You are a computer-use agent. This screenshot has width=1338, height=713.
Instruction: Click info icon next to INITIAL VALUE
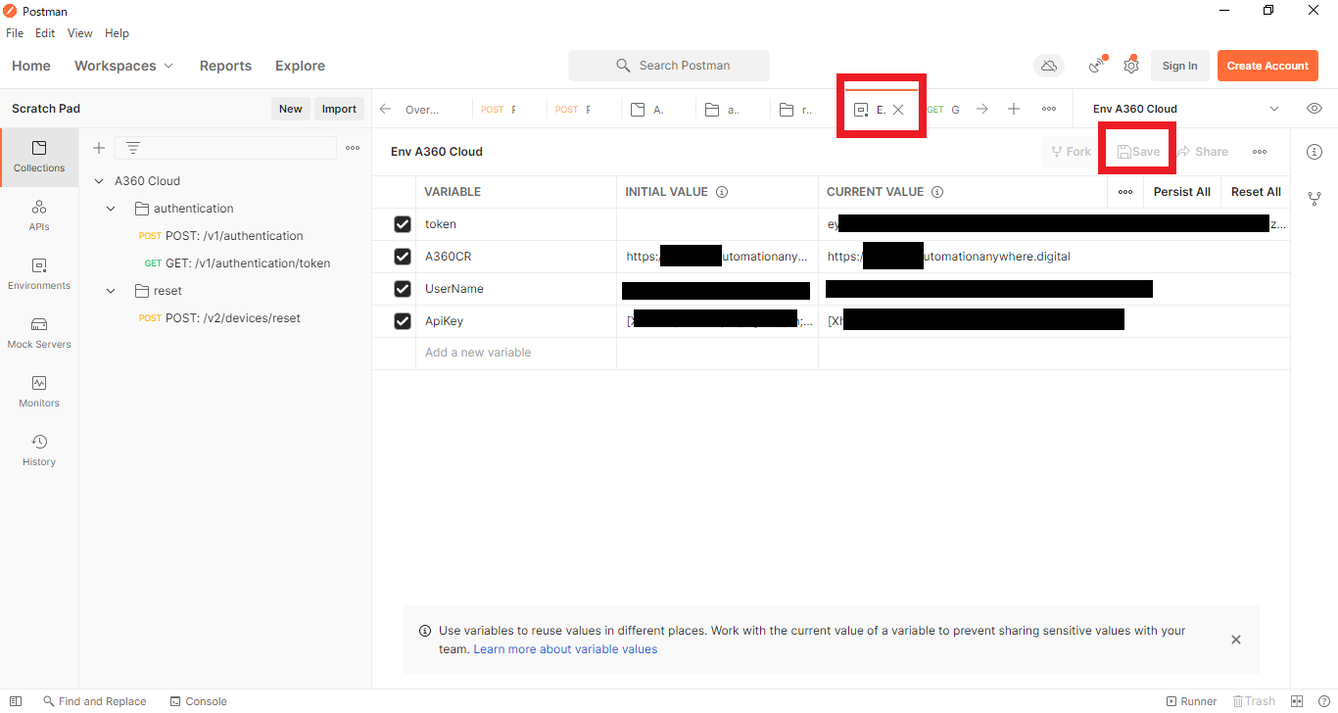click(x=722, y=192)
